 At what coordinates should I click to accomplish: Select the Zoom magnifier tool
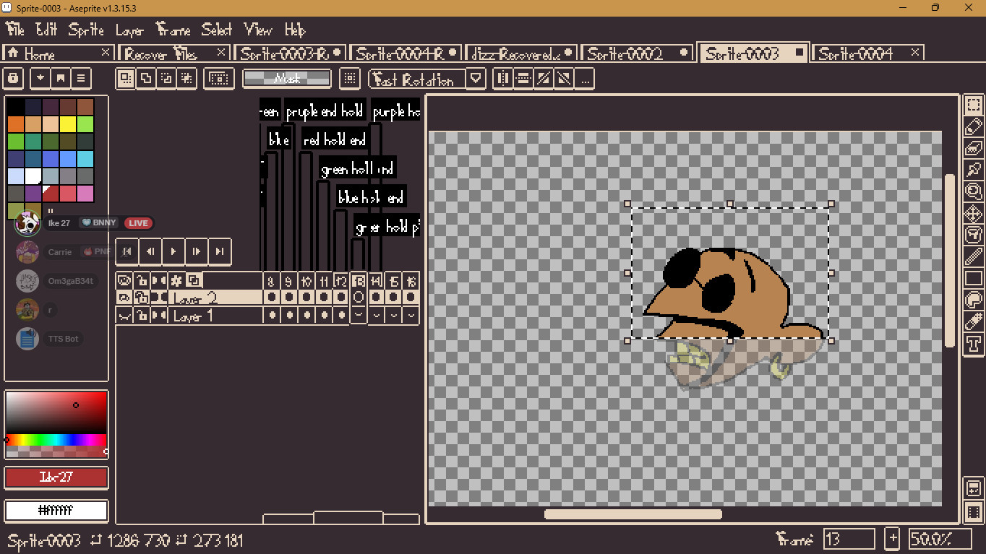tap(974, 191)
